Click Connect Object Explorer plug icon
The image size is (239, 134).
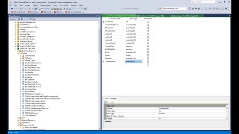pyautogui.click(x=19, y=19)
